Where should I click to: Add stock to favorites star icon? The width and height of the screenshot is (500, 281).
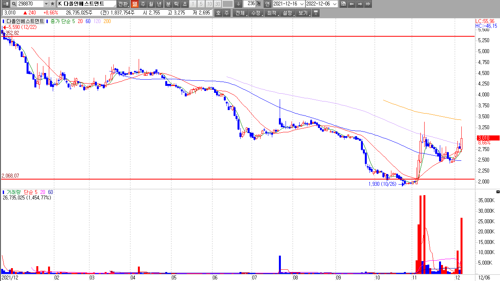(x=53, y=4)
